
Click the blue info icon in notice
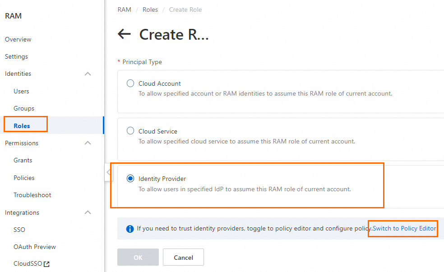click(129, 229)
